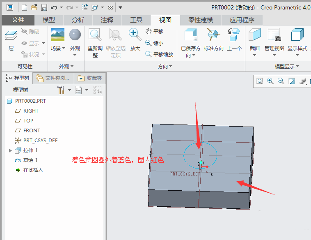The image size is (311, 240).
Task: Open the 文件 menu
Action: pyautogui.click(x=18, y=20)
